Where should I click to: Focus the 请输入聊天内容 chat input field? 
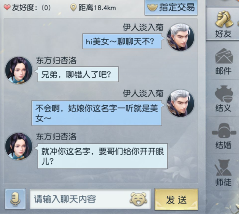[x=90, y=199]
